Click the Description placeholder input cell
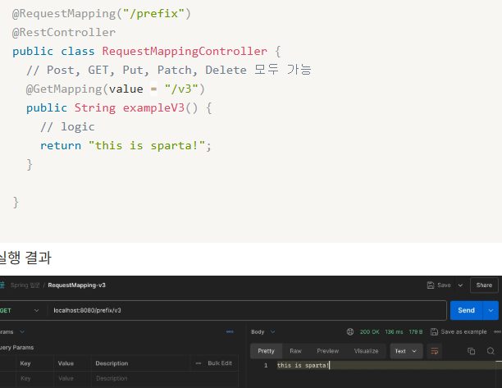The height and width of the screenshot is (388, 502). point(165,378)
